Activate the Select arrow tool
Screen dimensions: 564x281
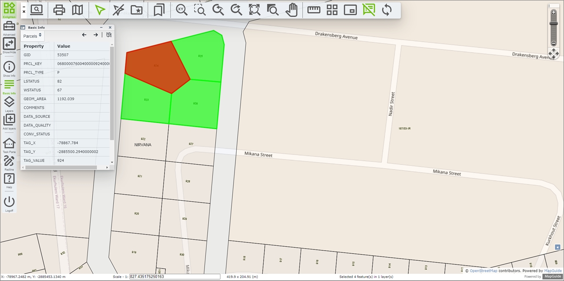click(x=100, y=10)
